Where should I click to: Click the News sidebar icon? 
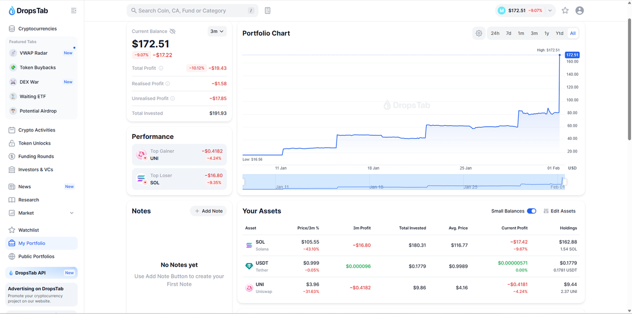tap(12, 187)
